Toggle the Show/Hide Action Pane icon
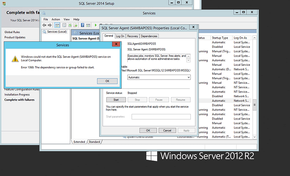 pyautogui.click(x=88, y=25)
